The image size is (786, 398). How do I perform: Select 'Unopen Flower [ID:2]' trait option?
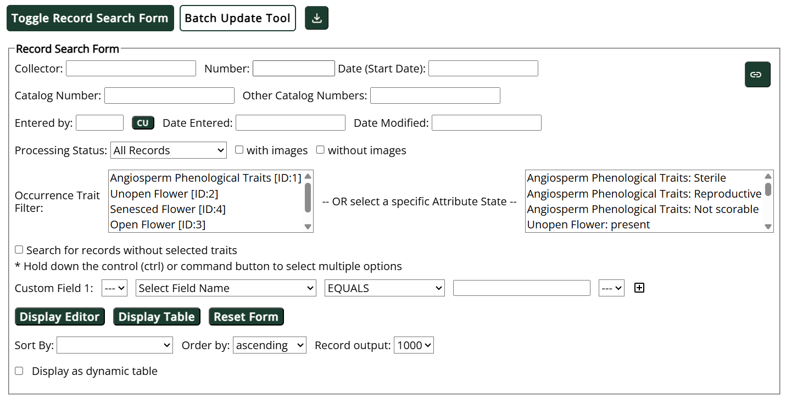pyautogui.click(x=206, y=194)
